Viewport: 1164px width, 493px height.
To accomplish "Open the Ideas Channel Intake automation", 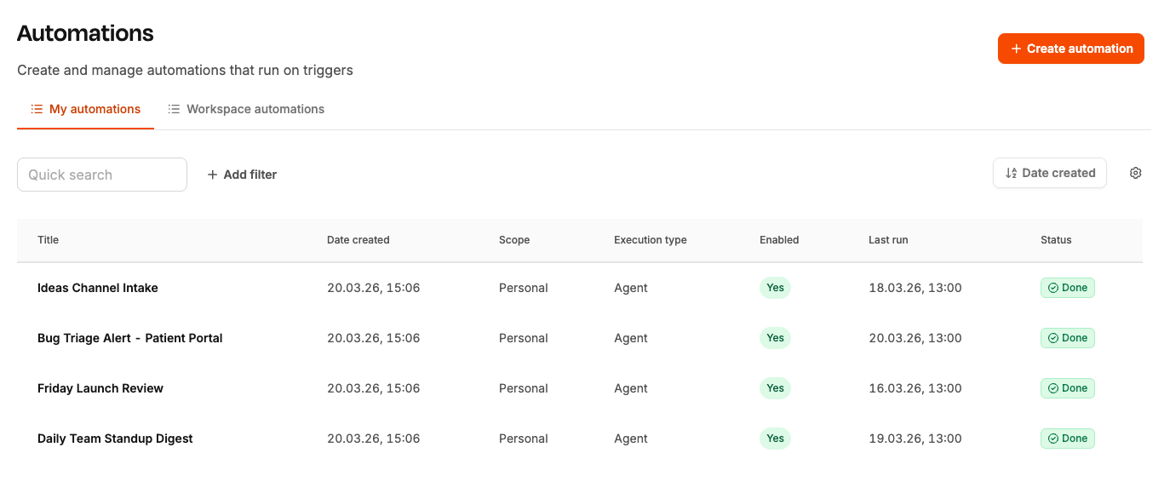I will [98, 288].
